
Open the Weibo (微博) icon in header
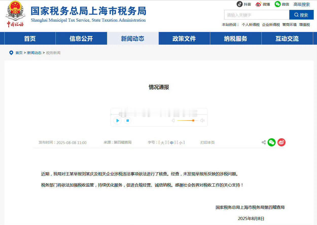tap(258, 4)
